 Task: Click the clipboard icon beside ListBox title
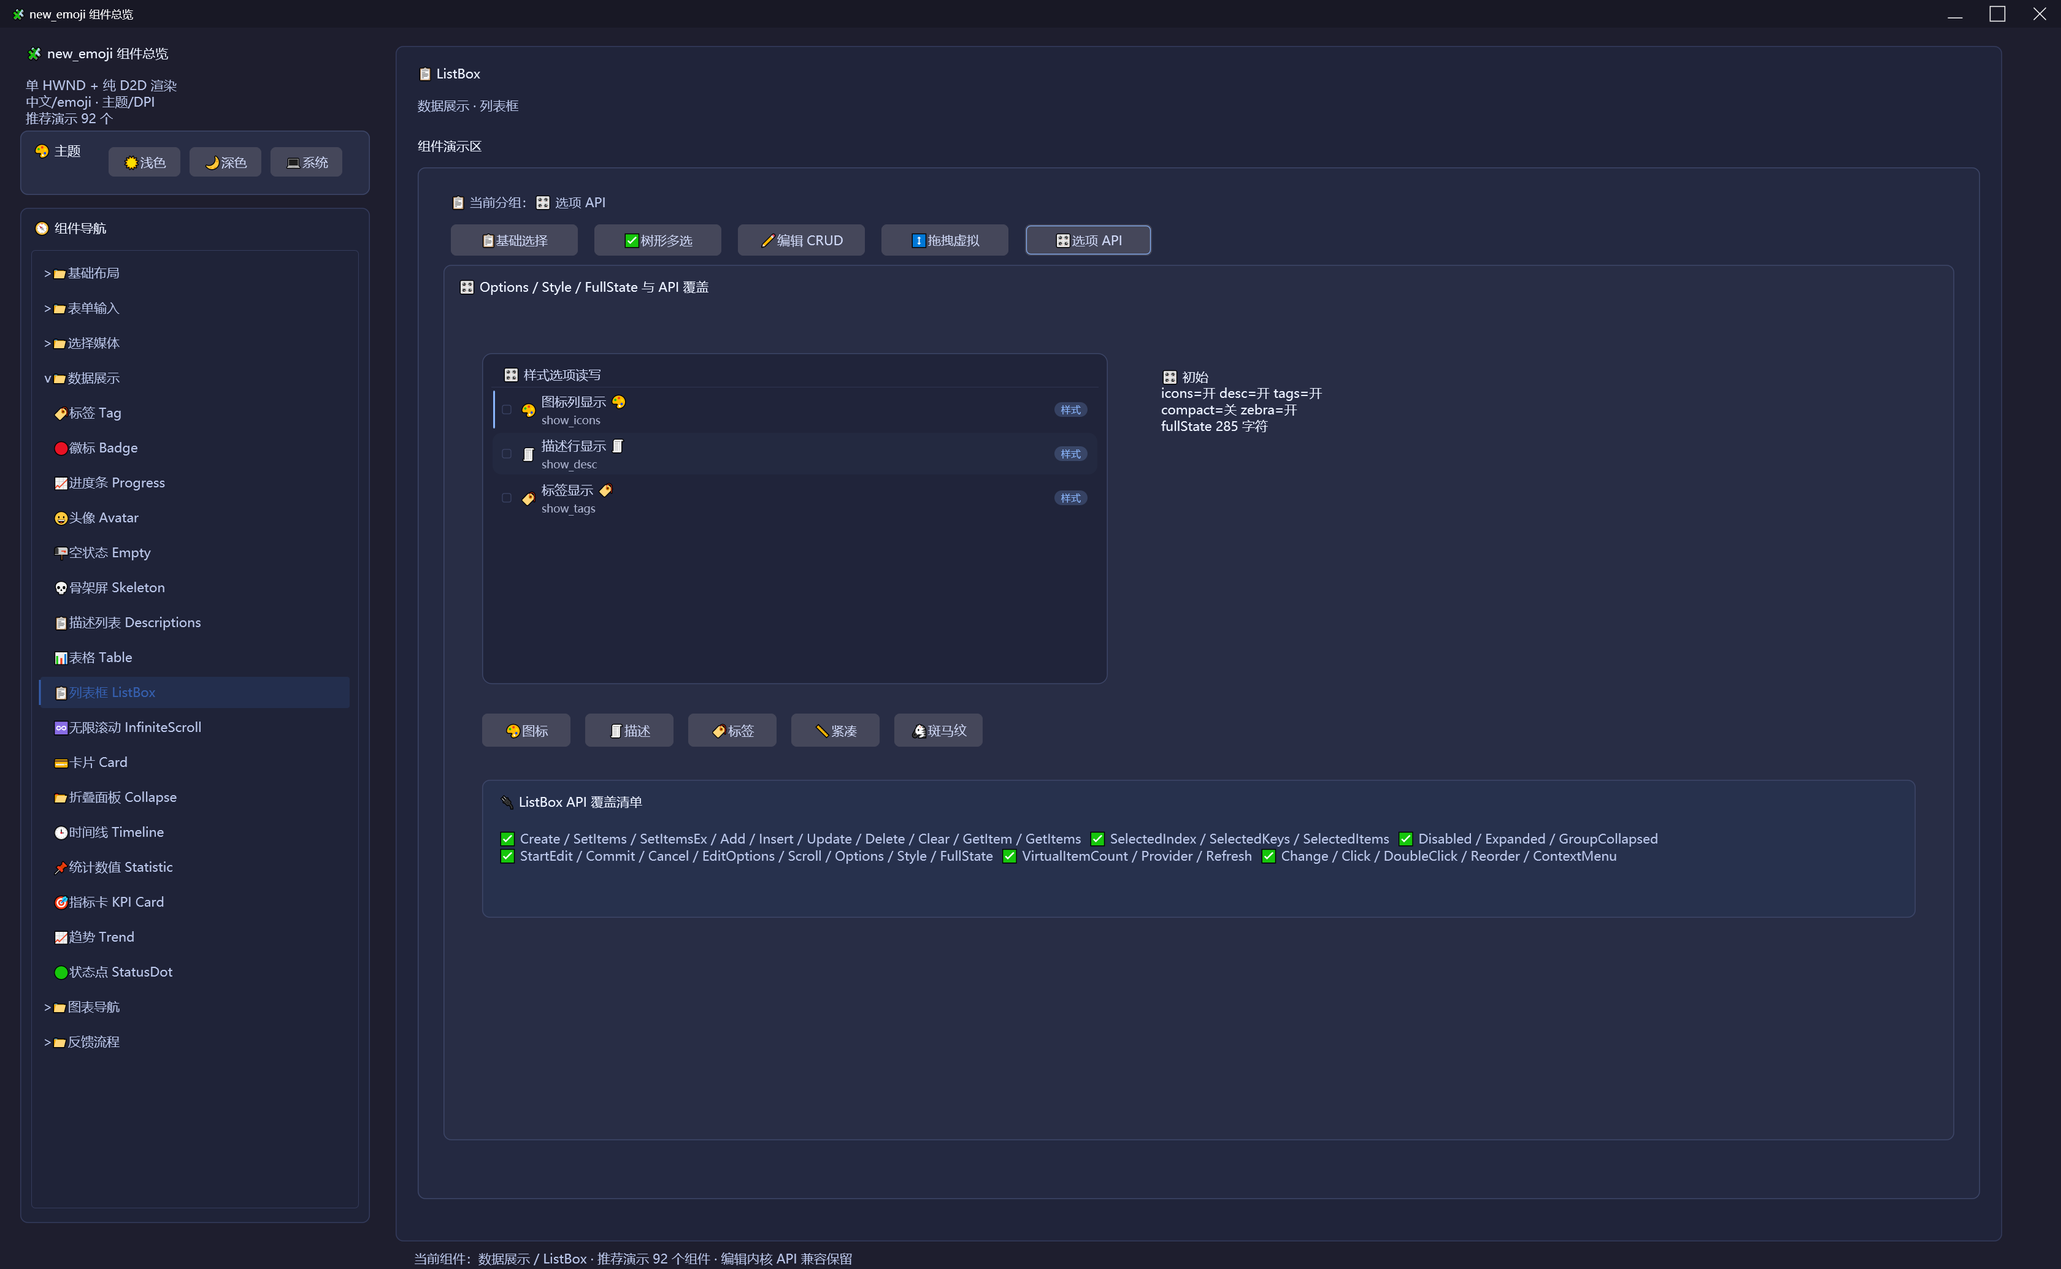(x=425, y=74)
